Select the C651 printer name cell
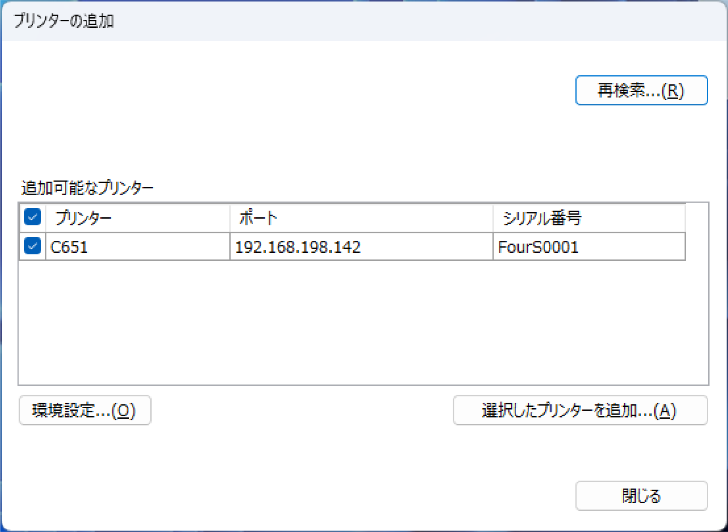Viewport: 728px width, 532px height. click(137, 247)
